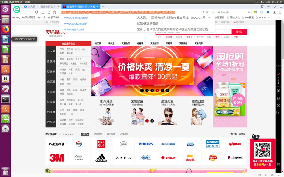This screenshot has height=177, width=284.
Task: Expand the address bar history dropdown arrow
Action: point(213,12)
